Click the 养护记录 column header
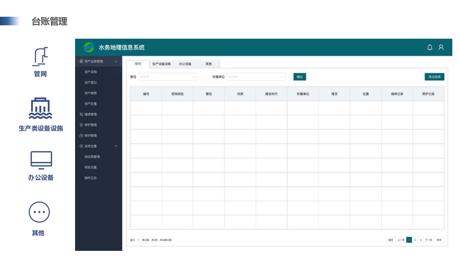Viewport: 459px width, 258px height. tap(428, 94)
